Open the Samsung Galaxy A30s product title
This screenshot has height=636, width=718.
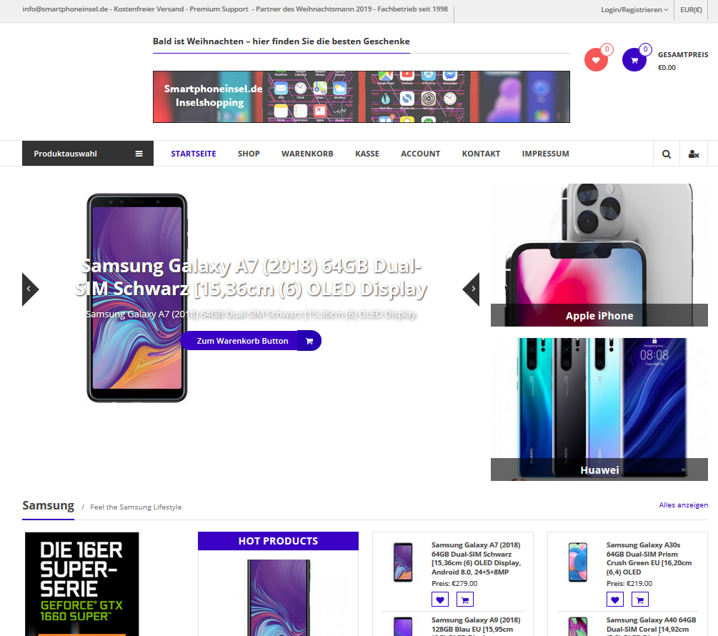click(649, 559)
